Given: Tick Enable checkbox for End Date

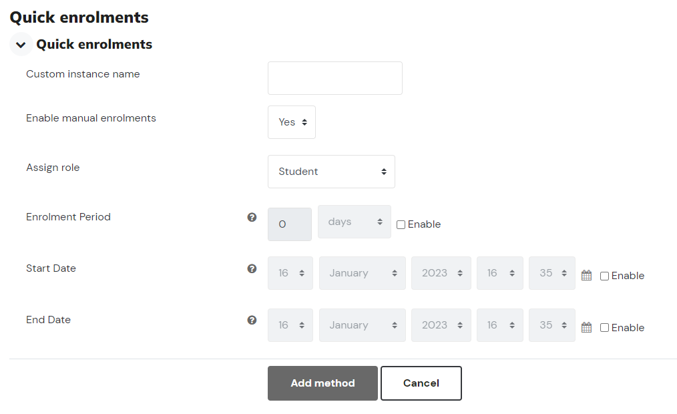Looking at the screenshot, I should pyautogui.click(x=604, y=328).
